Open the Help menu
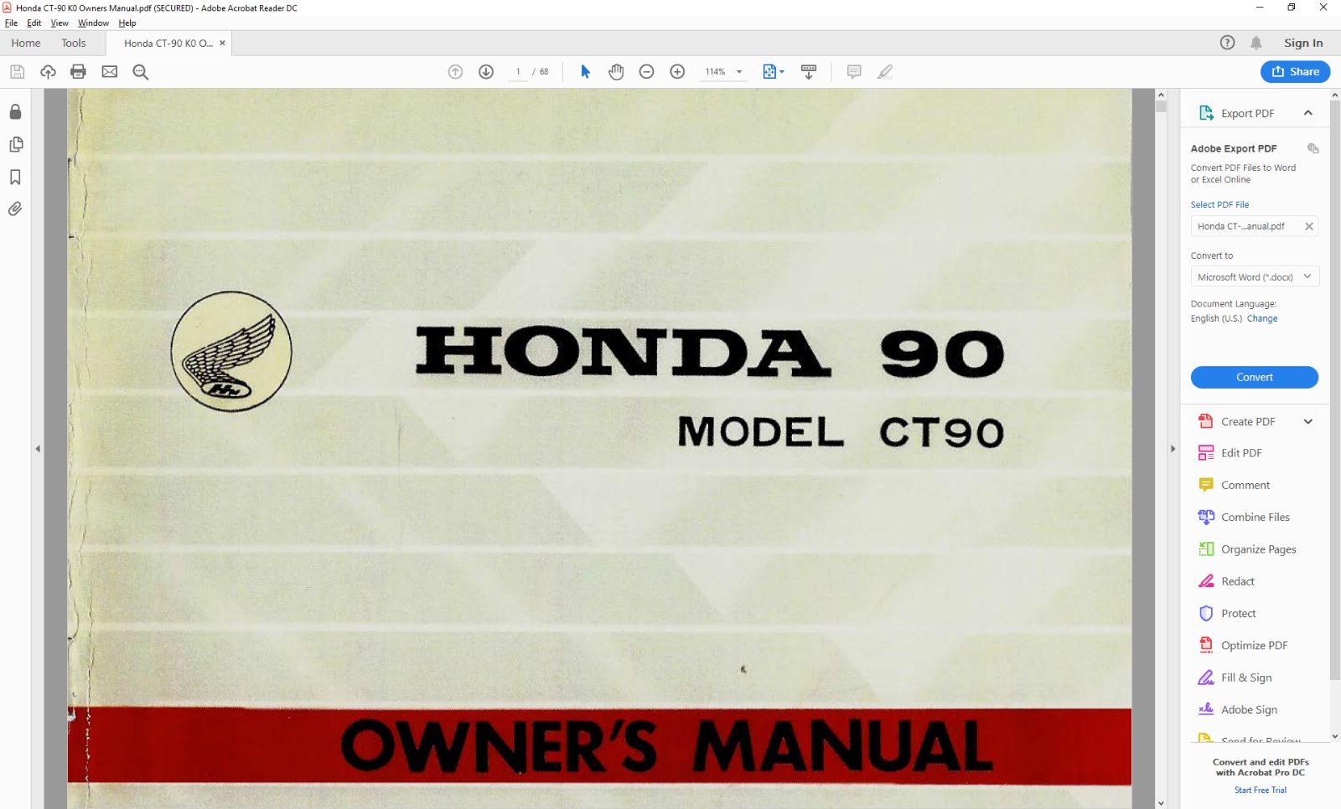1341x809 pixels. click(x=127, y=23)
